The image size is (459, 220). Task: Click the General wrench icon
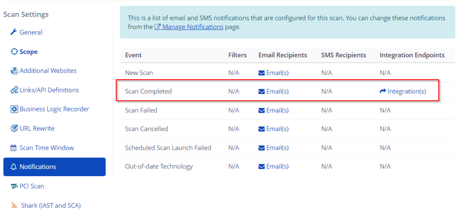(14, 32)
